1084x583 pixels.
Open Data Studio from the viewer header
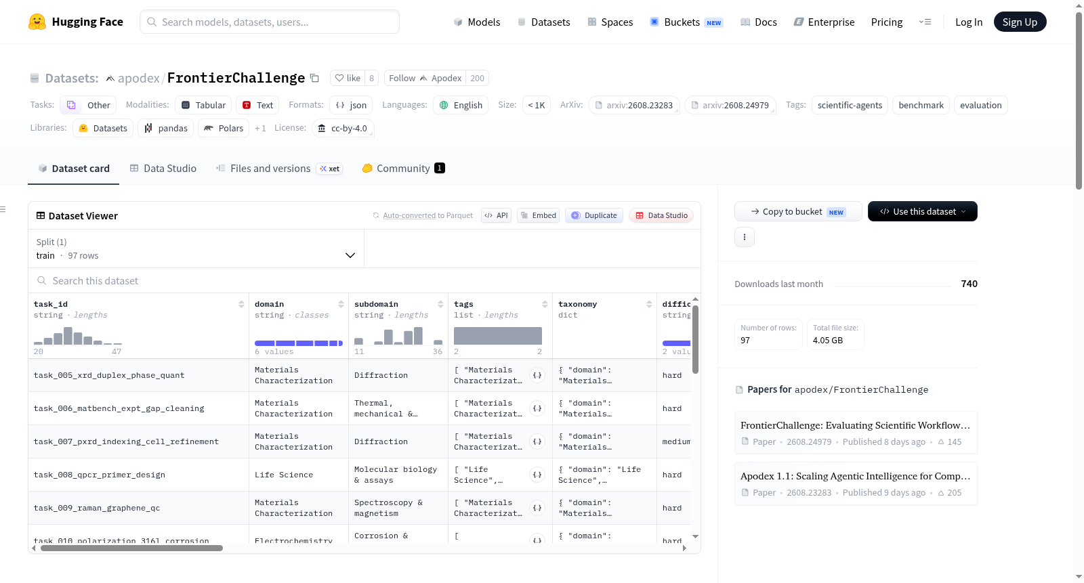pyautogui.click(x=661, y=215)
